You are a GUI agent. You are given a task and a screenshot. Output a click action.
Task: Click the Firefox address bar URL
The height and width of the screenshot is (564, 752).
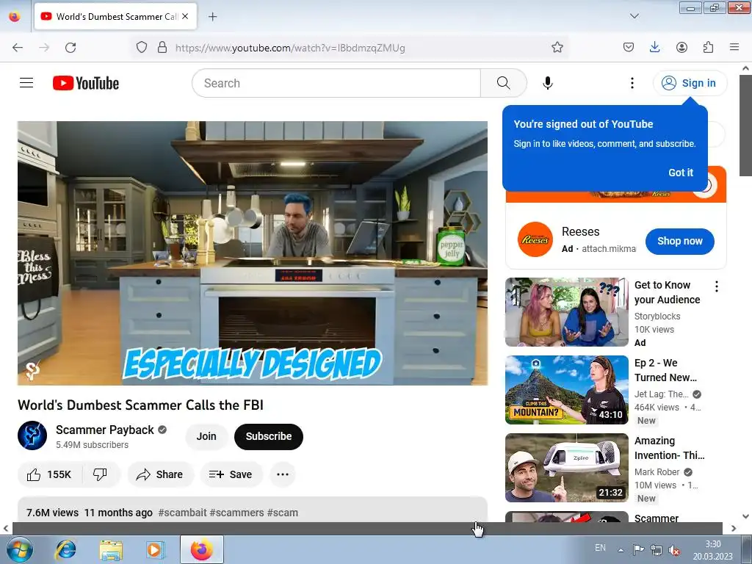(289, 48)
